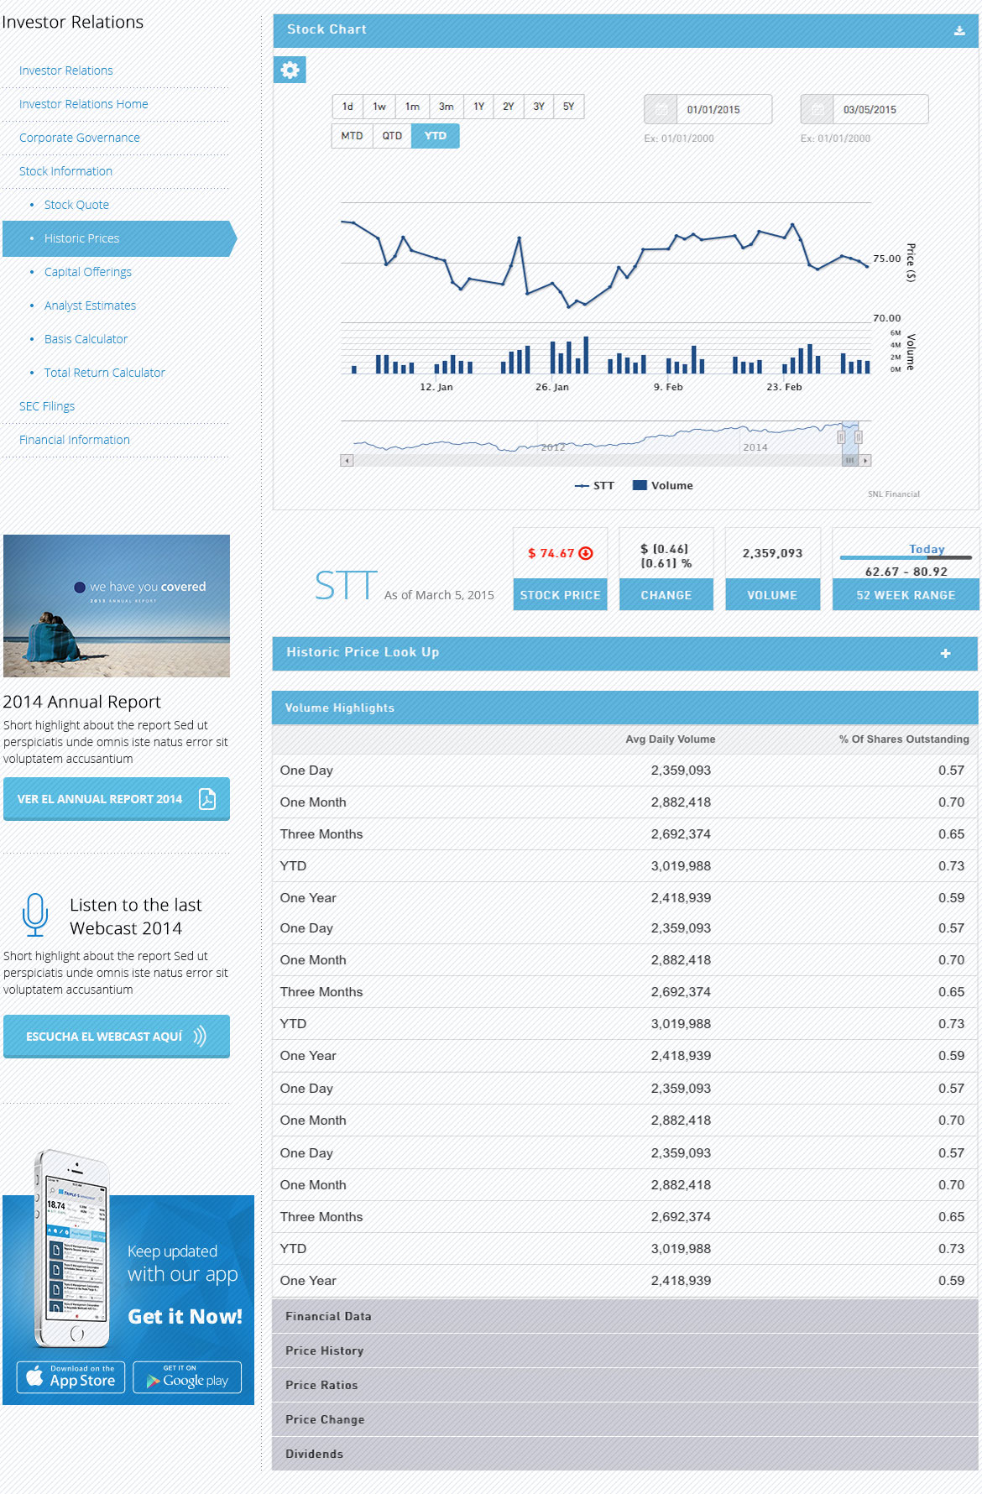Click the Google Play download badge
The width and height of the screenshot is (982, 1494).
pos(187,1377)
